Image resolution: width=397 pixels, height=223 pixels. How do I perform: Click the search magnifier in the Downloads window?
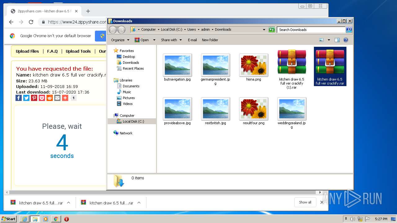point(349,30)
